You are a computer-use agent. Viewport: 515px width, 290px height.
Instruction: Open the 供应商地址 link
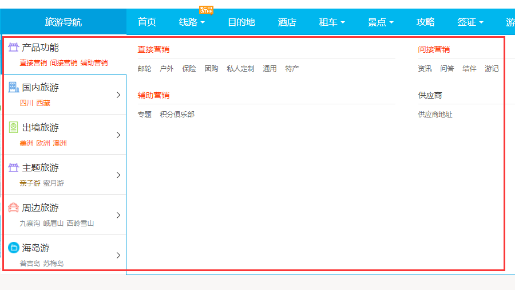[435, 115]
